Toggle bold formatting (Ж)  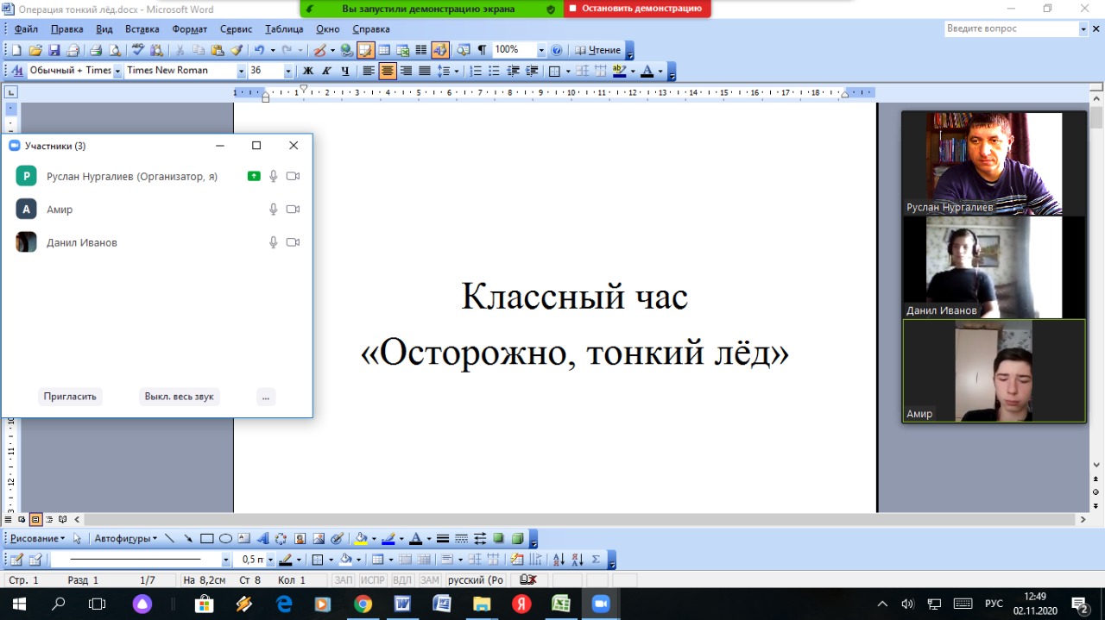tap(307, 72)
